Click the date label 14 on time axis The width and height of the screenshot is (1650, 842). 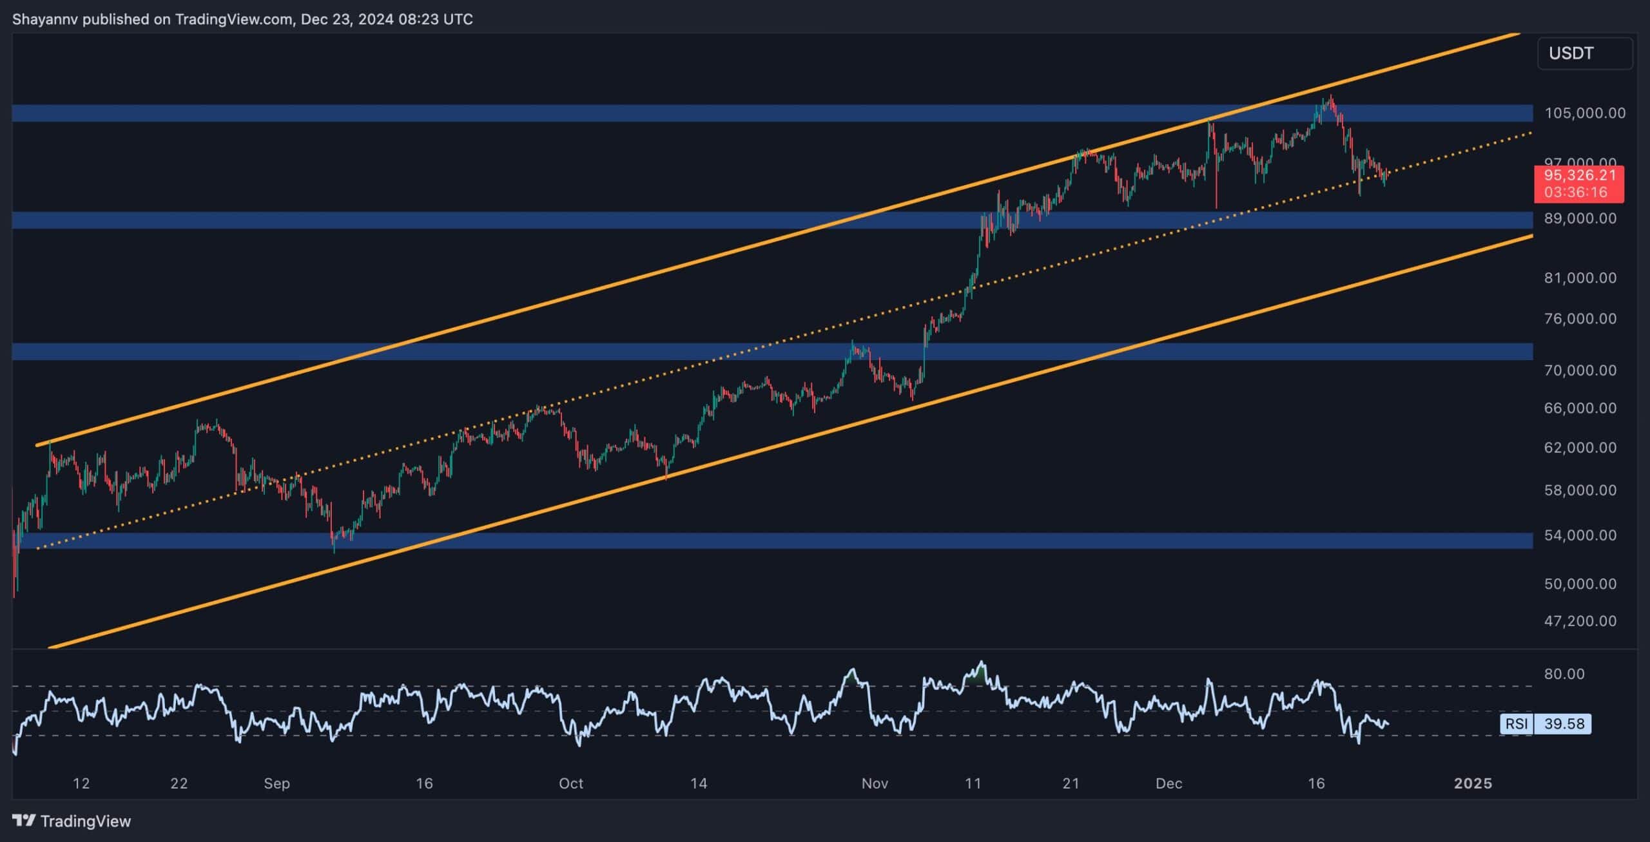(699, 783)
